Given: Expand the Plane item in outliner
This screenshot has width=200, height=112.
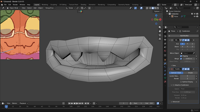Looking at the screenshot, I should pyautogui.click(x=170, y=16).
